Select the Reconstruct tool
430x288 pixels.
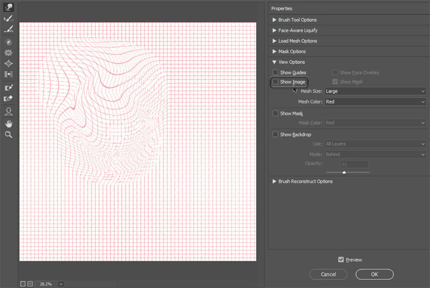coord(8,19)
